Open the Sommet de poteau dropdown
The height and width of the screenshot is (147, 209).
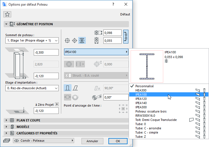pyautogui.click(x=32, y=41)
